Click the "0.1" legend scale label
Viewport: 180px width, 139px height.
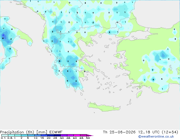tap(3, 138)
